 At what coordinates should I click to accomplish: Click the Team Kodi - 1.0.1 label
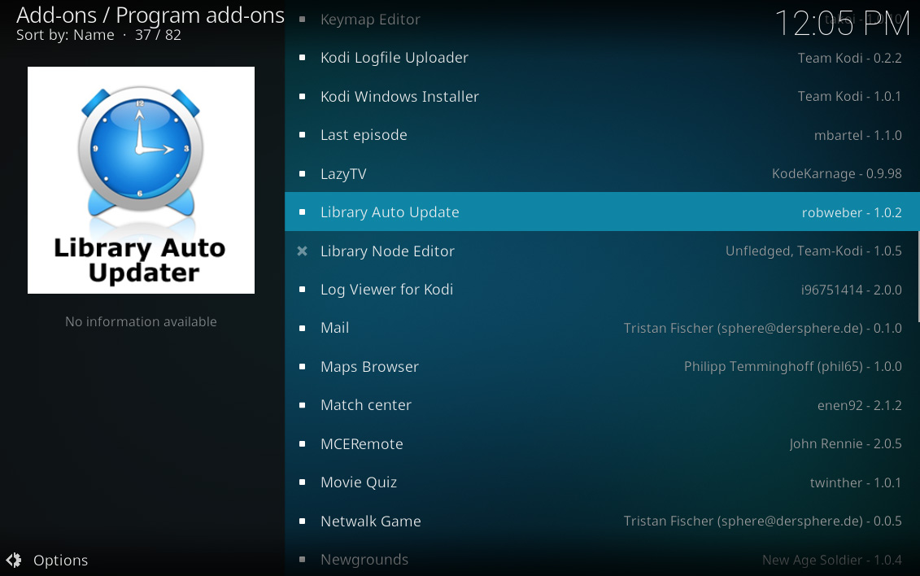(x=849, y=96)
